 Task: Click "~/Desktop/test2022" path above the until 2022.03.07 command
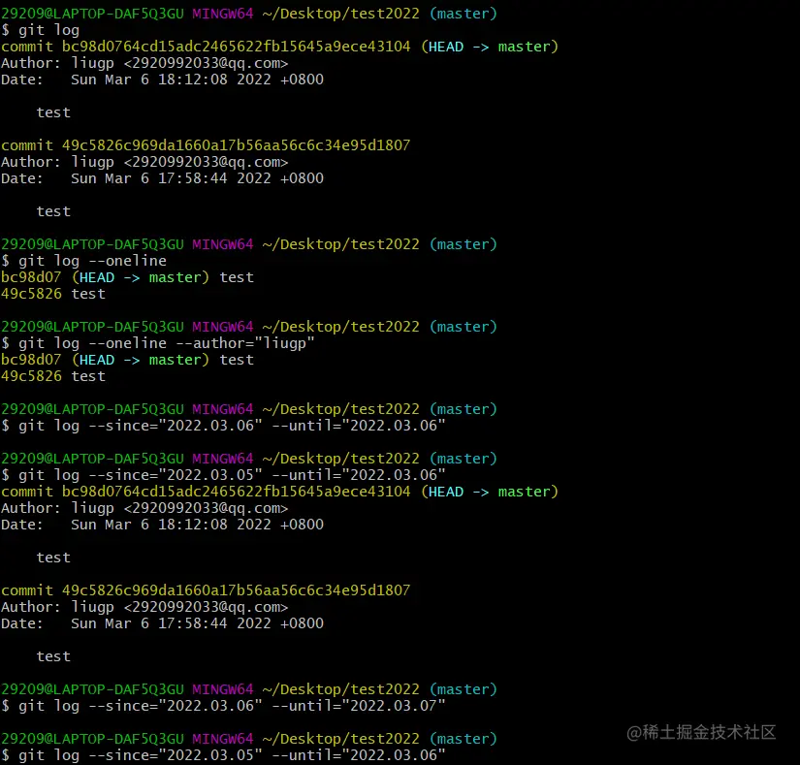point(340,689)
